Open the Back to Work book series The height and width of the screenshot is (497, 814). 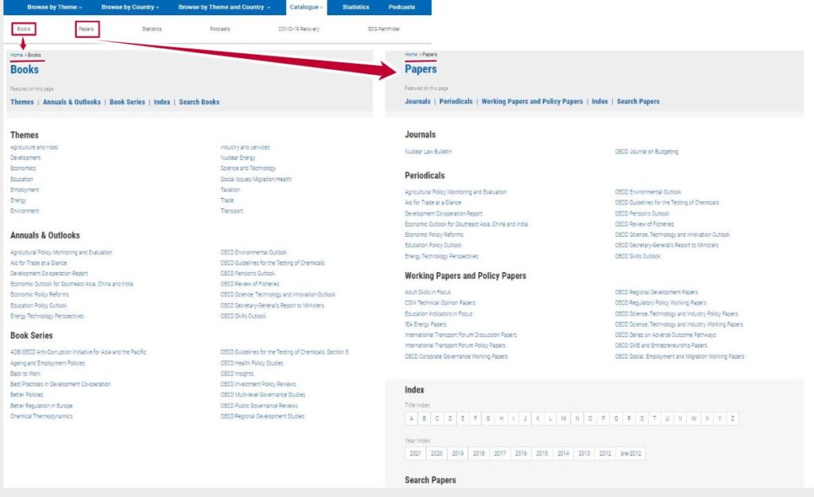(25, 373)
